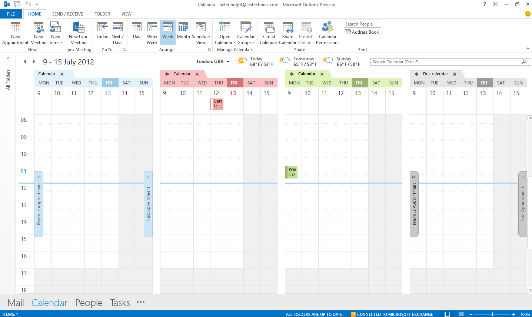532x317 pixels.
Task: Open the FILE tab
Action: click(11, 14)
